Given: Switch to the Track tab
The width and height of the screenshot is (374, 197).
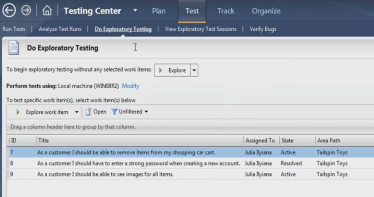Looking at the screenshot, I should 225,11.
